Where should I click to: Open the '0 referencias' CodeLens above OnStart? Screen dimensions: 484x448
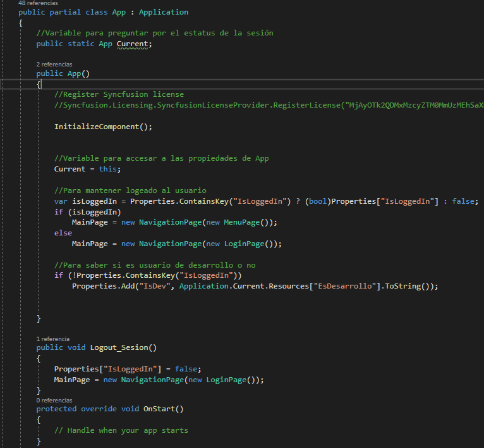(54, 401)
